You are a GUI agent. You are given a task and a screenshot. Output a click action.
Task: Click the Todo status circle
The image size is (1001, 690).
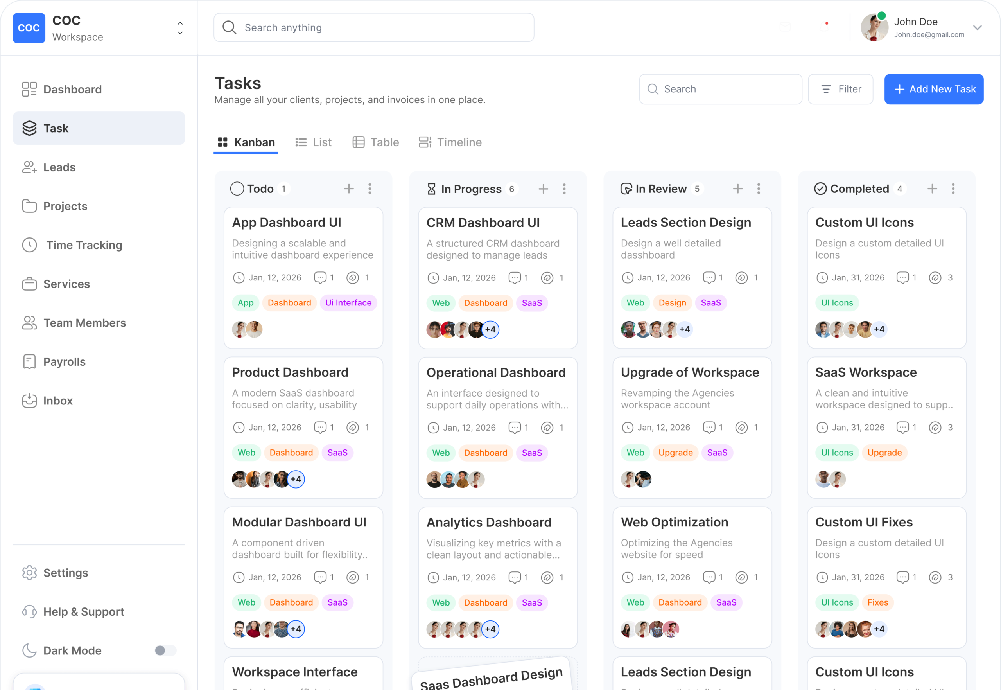coord(237,189)
